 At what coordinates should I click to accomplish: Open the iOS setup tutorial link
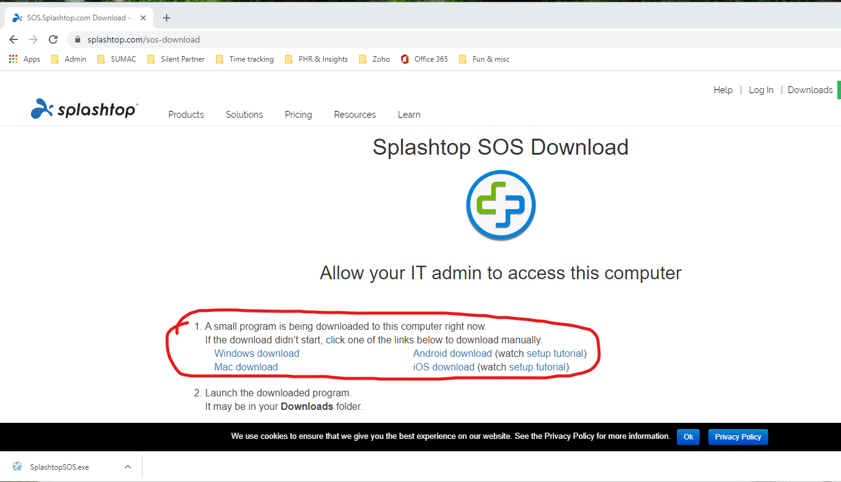537,367
